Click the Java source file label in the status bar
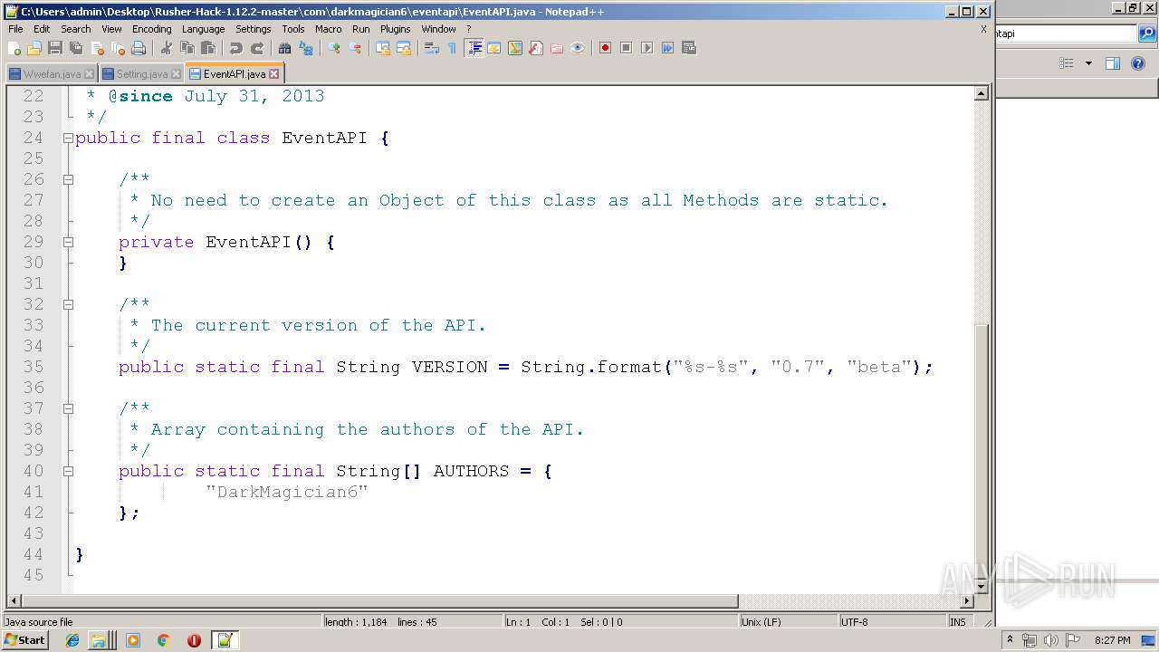This screenshot has height=652, width=1159. 161,622
